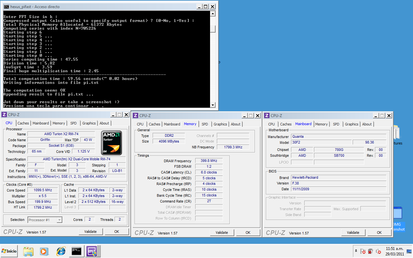Click the console vertical scrollbar thumb
Screen dimensions: 413x258
click(213, 29)
